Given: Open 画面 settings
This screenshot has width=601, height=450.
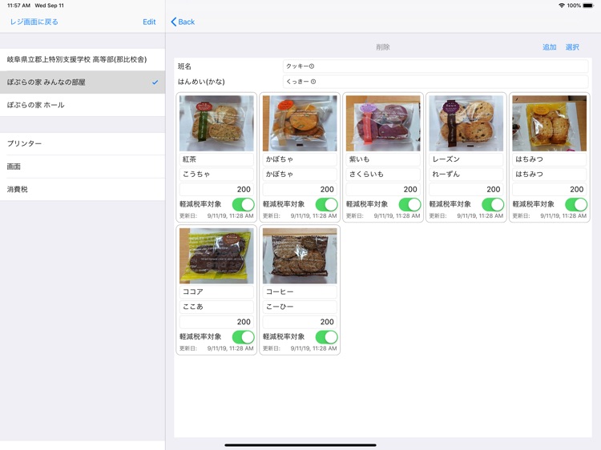Looking at the screenshot, I should (x=83, y=167).
